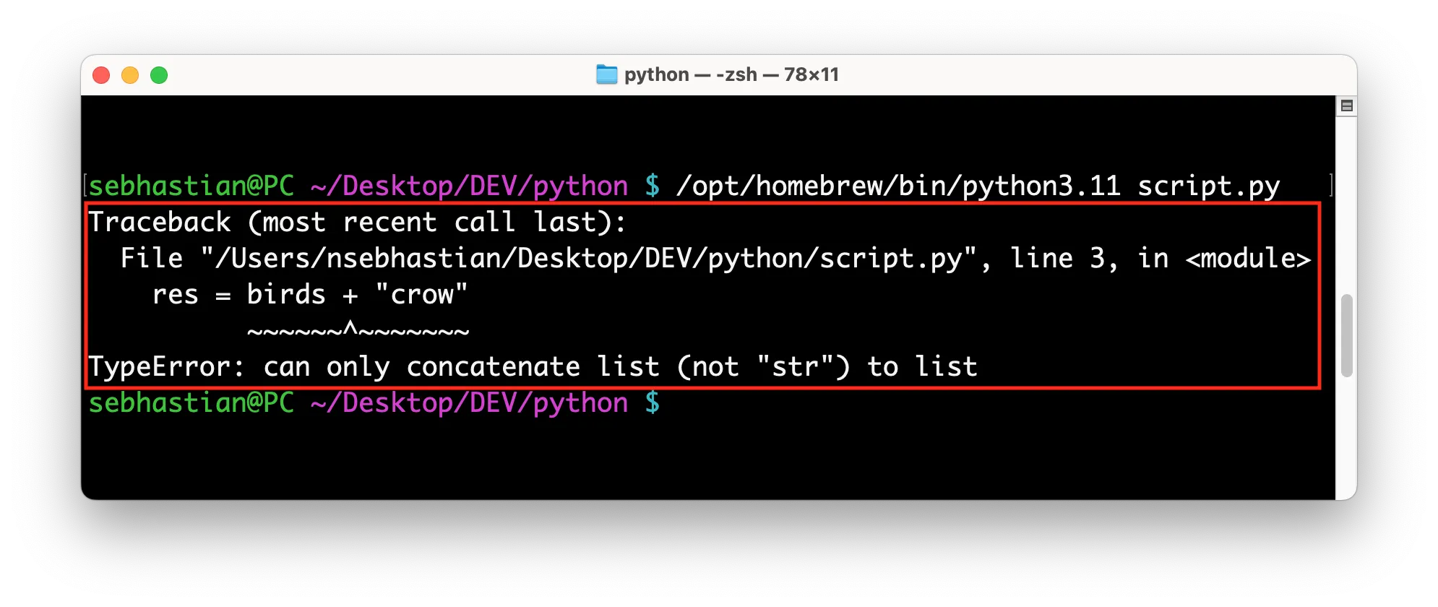The height and width of the screenshot is (607, 1438).
Task: Click the first prompt 'sebhastian@PC' username
Action: click(191, 186)
